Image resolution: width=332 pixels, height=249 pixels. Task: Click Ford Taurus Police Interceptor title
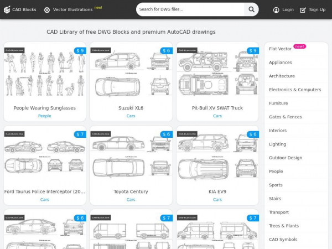coord(45,191)
